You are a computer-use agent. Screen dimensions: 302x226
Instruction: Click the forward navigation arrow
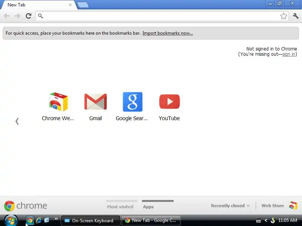(17, 16)
